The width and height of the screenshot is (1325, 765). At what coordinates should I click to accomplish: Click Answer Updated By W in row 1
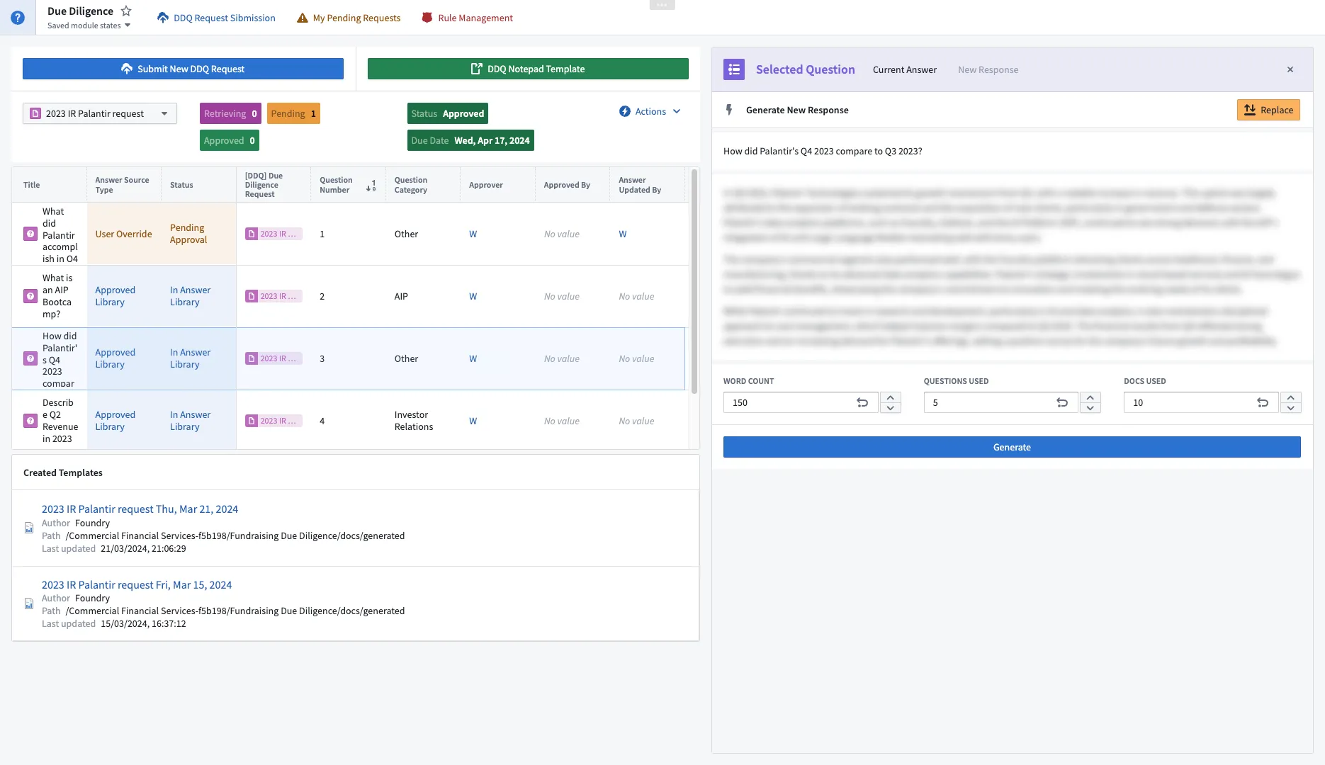[623, 234]
